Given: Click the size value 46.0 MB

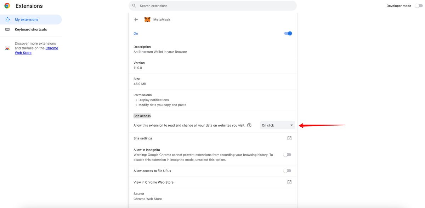Looking at the screenshot, I should (140, 84).
